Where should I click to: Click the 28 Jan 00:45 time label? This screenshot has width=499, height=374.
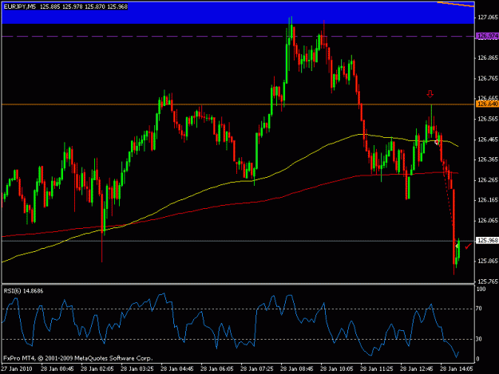tap(57, 368)
